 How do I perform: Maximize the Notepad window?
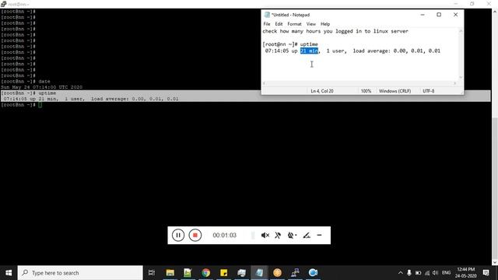coord(439,15)
